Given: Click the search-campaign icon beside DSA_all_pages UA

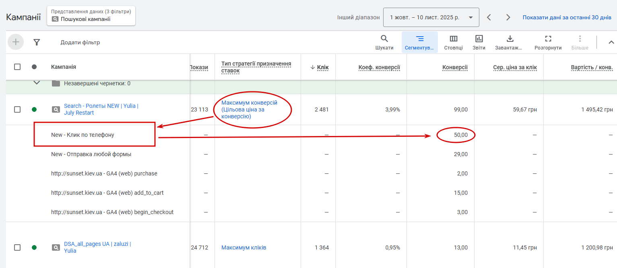Looking at the screenshot, I should point(56,247).
